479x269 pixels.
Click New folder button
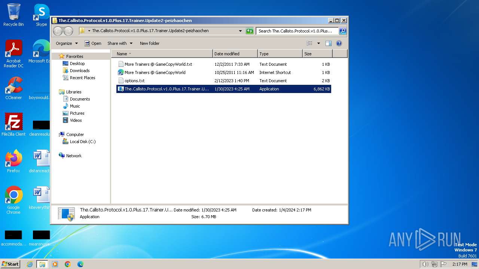[x=150, y=43]
